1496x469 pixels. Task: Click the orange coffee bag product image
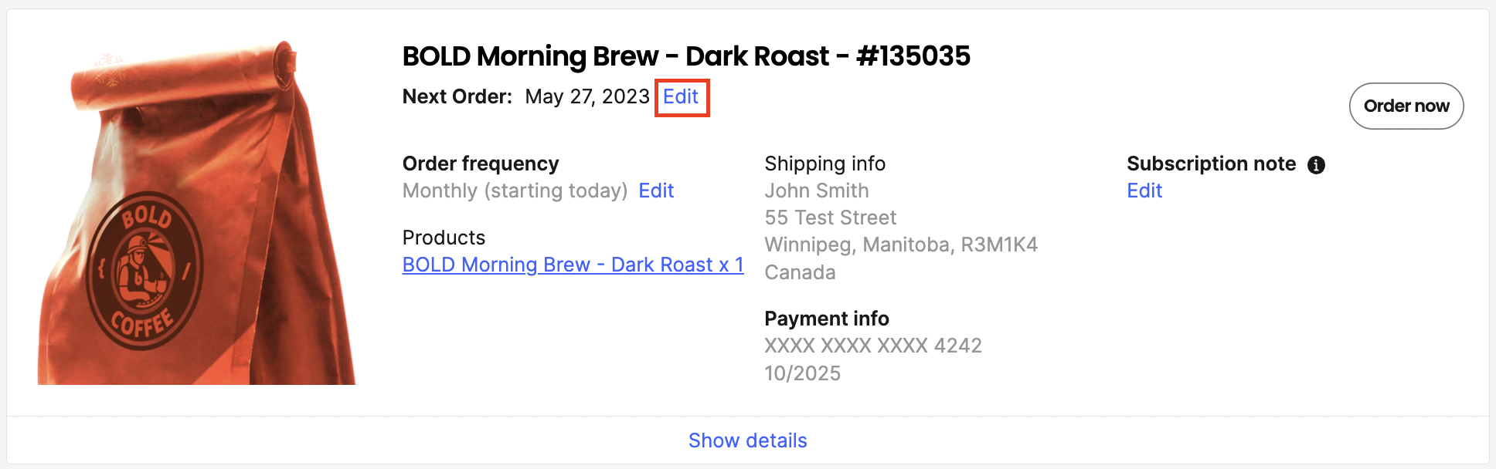[x=196, y=213]
